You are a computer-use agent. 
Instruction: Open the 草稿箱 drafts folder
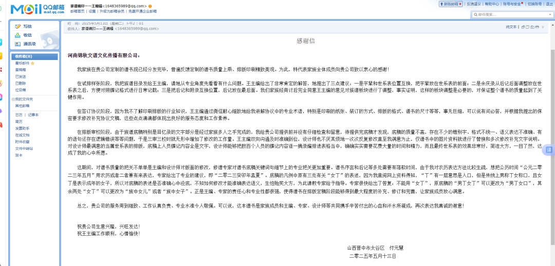[x=21, y=70]
